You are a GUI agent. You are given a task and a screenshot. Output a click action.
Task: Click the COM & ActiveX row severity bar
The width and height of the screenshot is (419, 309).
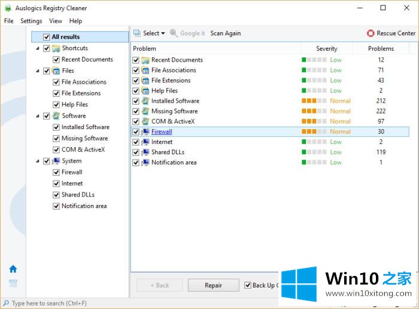click(314, 121)
